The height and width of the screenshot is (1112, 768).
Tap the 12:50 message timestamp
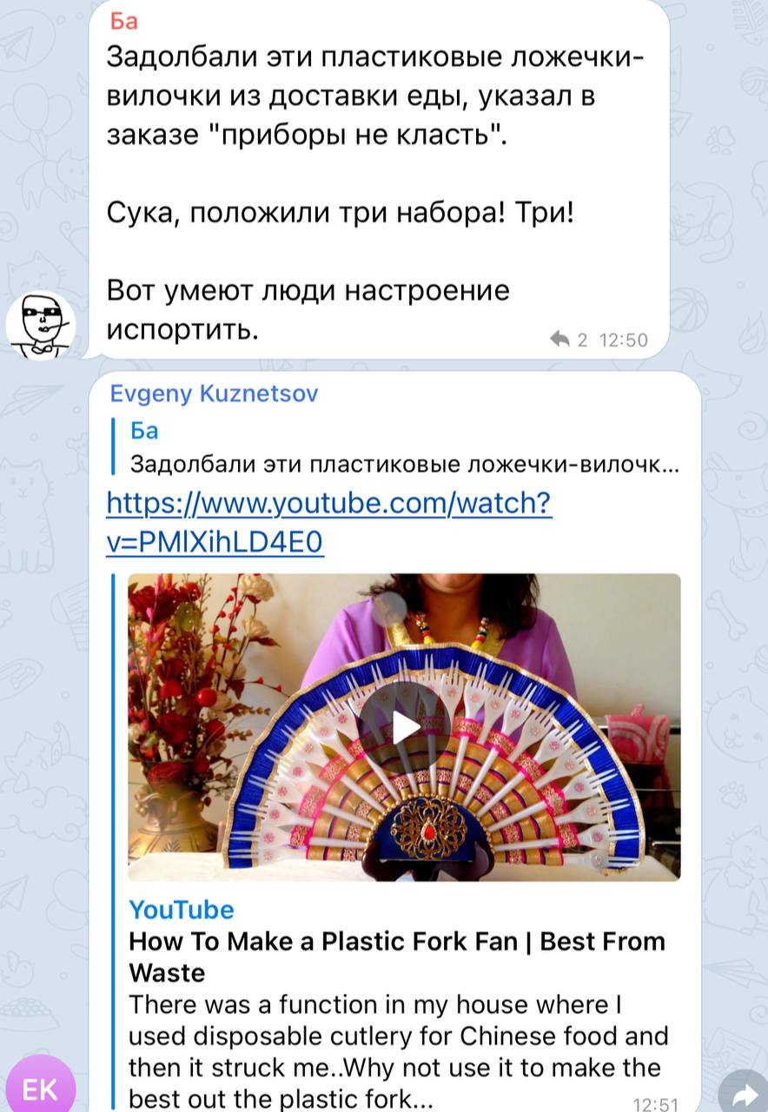click(623, 340)
